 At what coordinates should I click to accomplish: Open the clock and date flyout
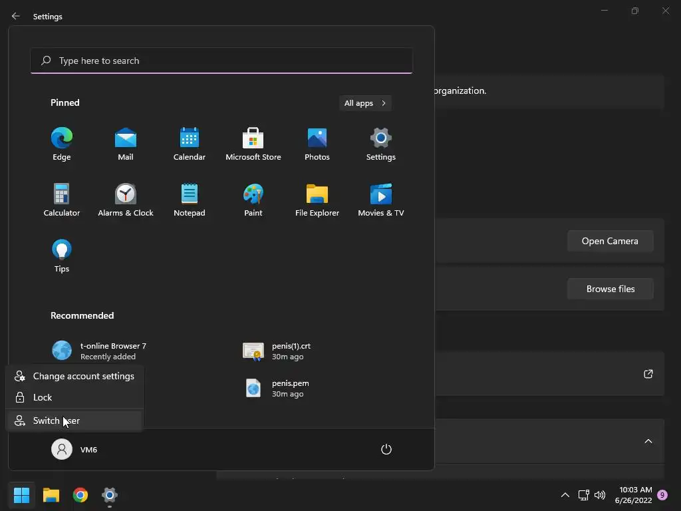point(633,495)
